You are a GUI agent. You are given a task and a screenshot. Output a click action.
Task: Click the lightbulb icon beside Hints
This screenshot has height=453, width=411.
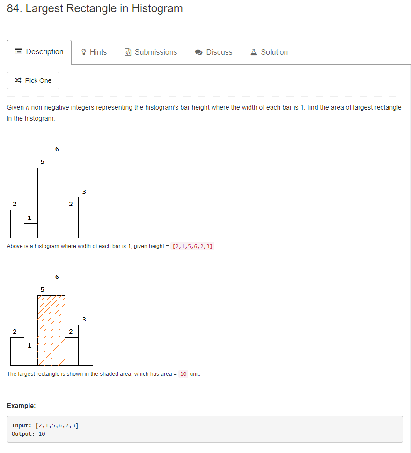click(84, 52)
